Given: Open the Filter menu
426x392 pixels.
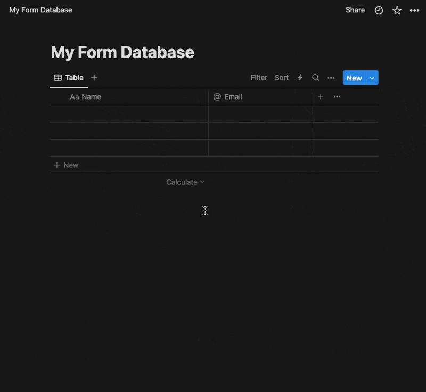Looking at the screenshot, I should pos(259,78).
